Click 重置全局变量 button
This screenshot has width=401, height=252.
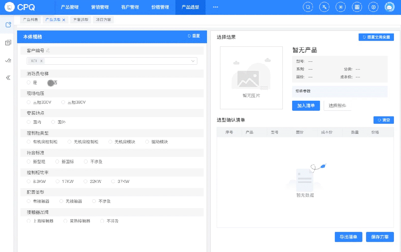[x=376, y=37]
